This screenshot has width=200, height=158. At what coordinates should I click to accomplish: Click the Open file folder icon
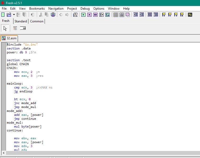9,15
